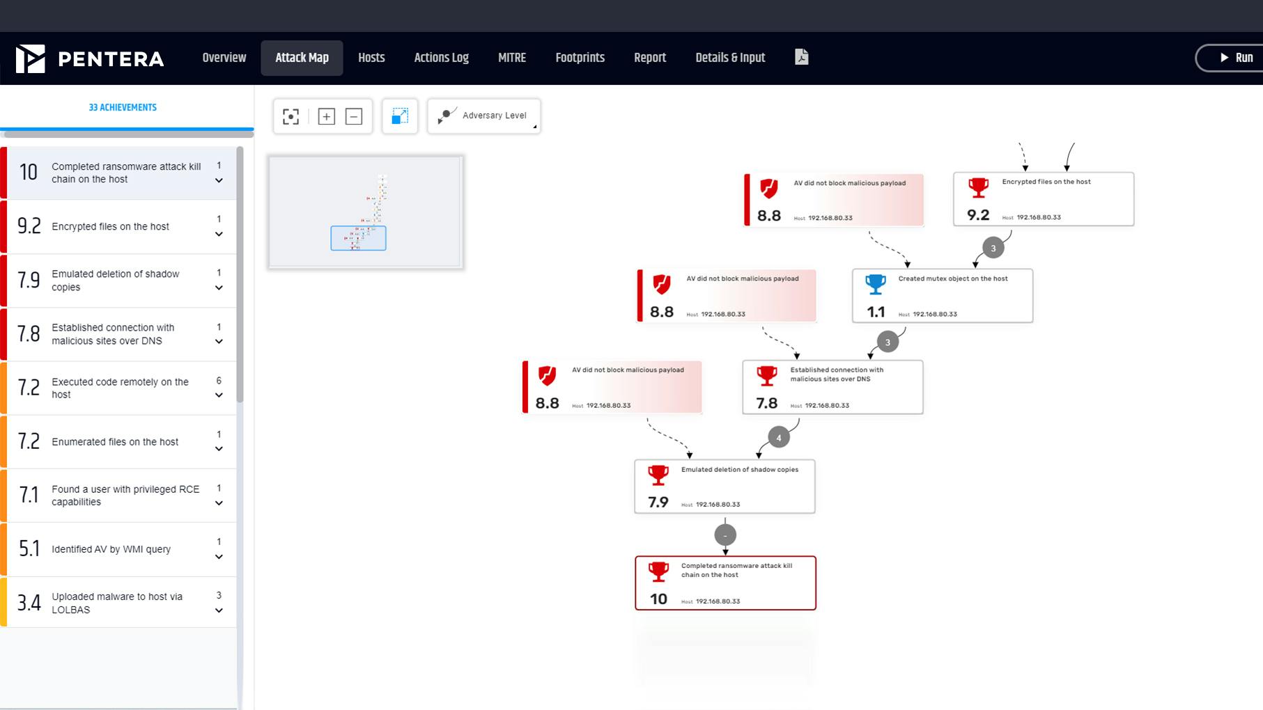Click blue trophy on Created mutex node

pos(875,284)
